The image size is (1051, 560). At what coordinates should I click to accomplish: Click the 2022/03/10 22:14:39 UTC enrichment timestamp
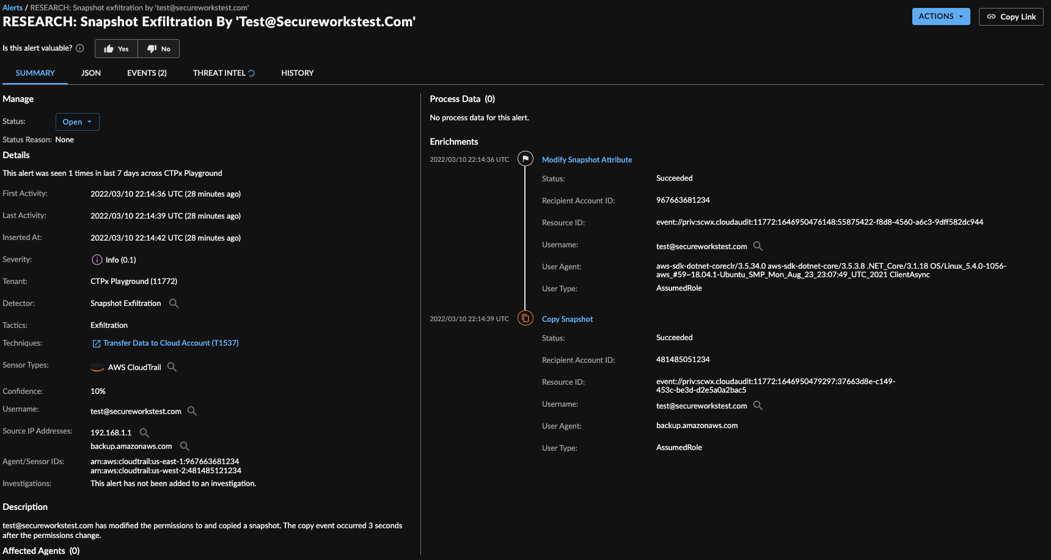(x=469, y=319)
